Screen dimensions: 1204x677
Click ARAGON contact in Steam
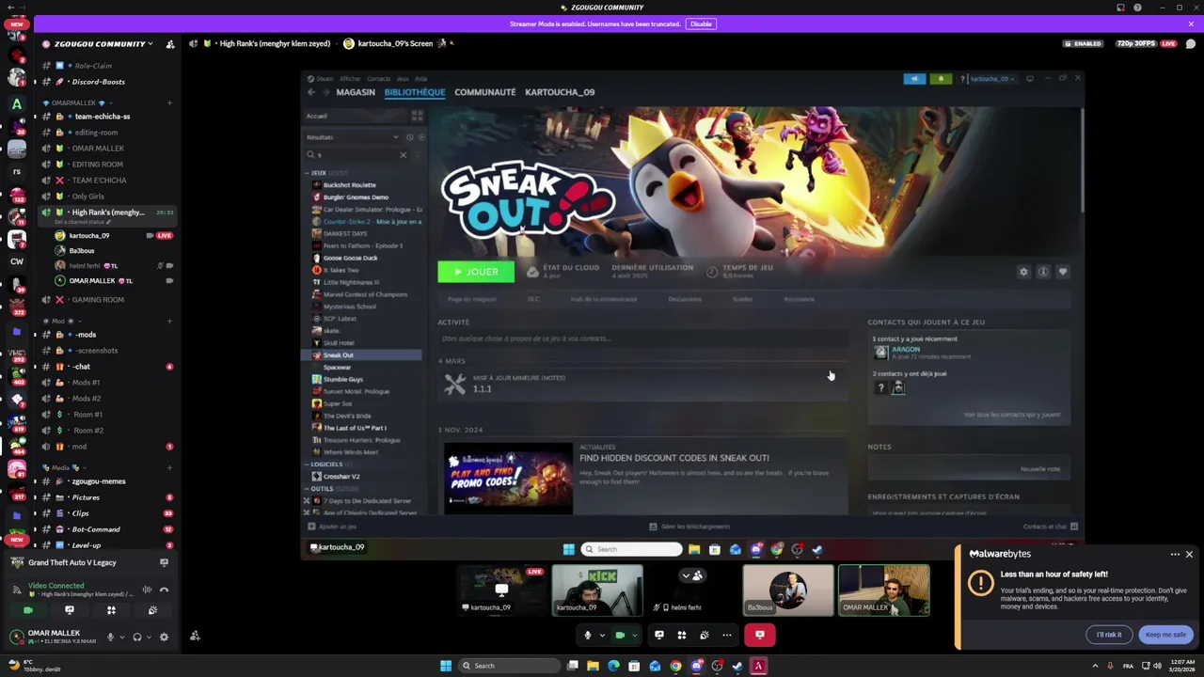click(x=906, y=350)
